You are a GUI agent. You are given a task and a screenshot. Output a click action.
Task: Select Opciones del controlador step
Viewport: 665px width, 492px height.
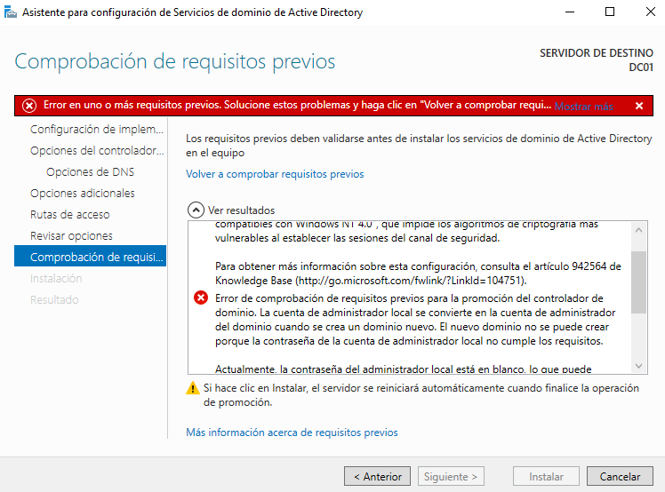97,150
